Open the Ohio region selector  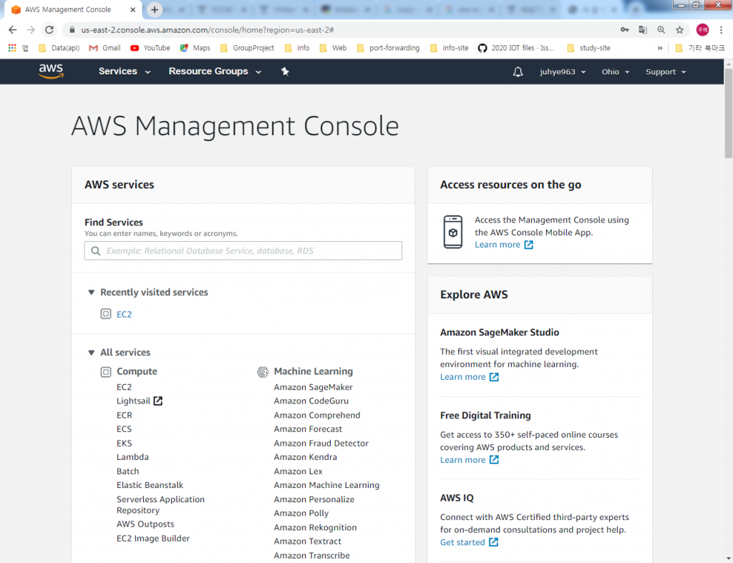pos(615,72)
